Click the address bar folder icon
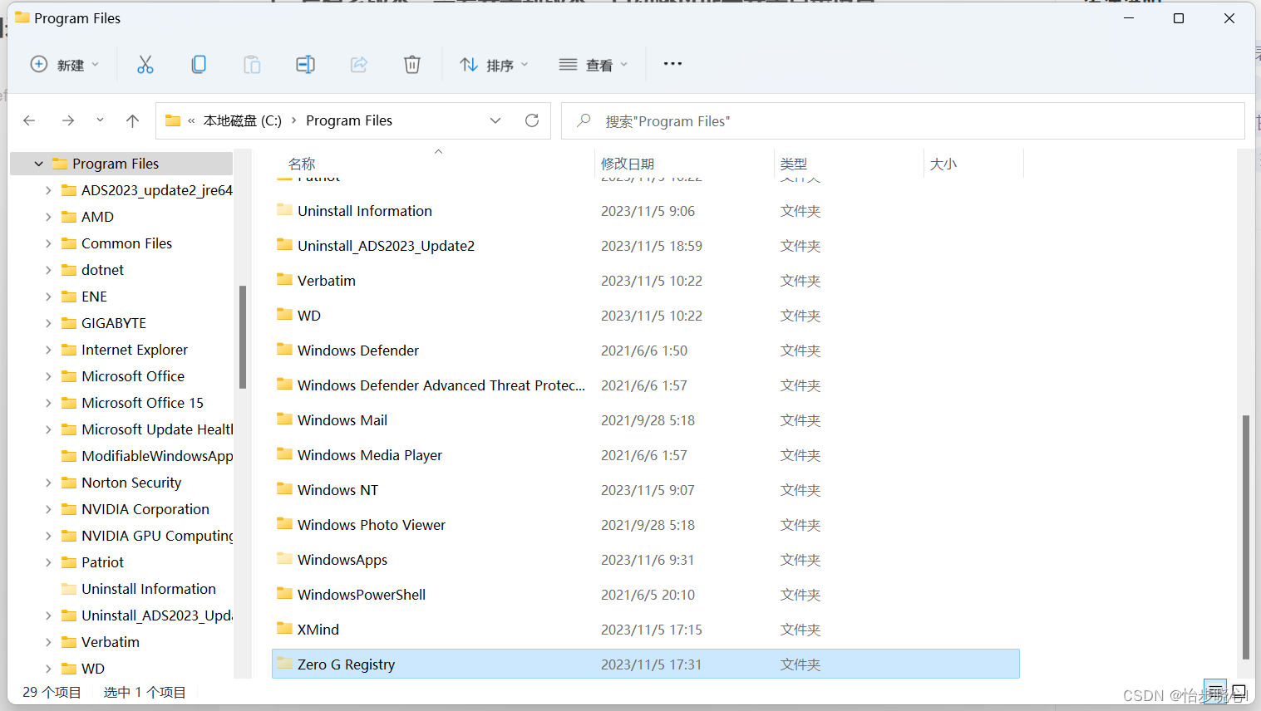 173,120
